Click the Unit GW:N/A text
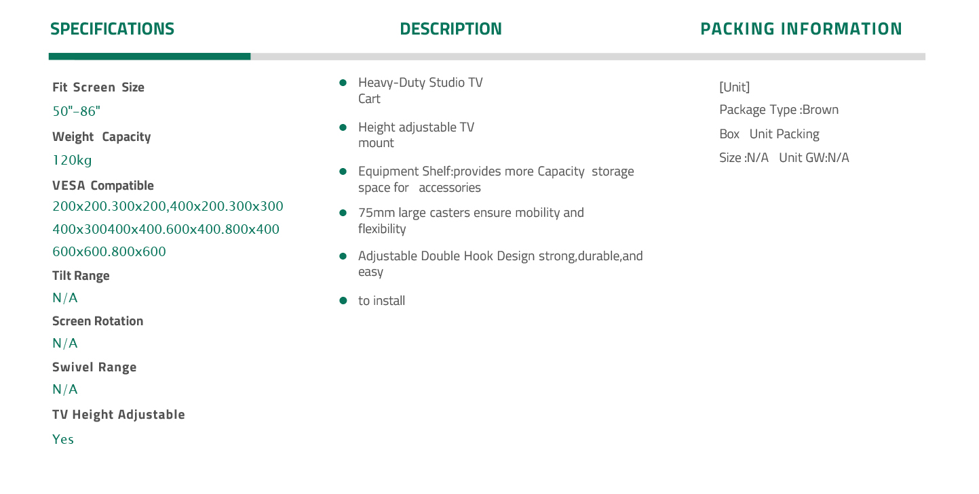 pyautogui.click(x=814, y=158)
